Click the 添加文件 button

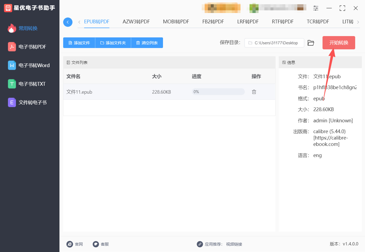point(79,43)
